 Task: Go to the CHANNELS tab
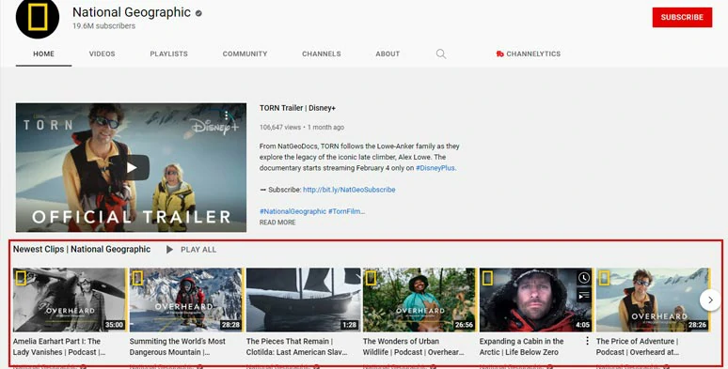(322, 54)
